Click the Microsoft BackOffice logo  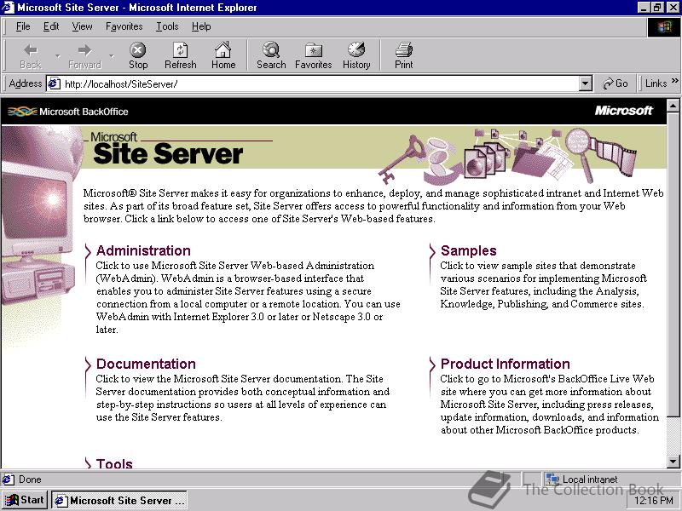click(68, 112)
